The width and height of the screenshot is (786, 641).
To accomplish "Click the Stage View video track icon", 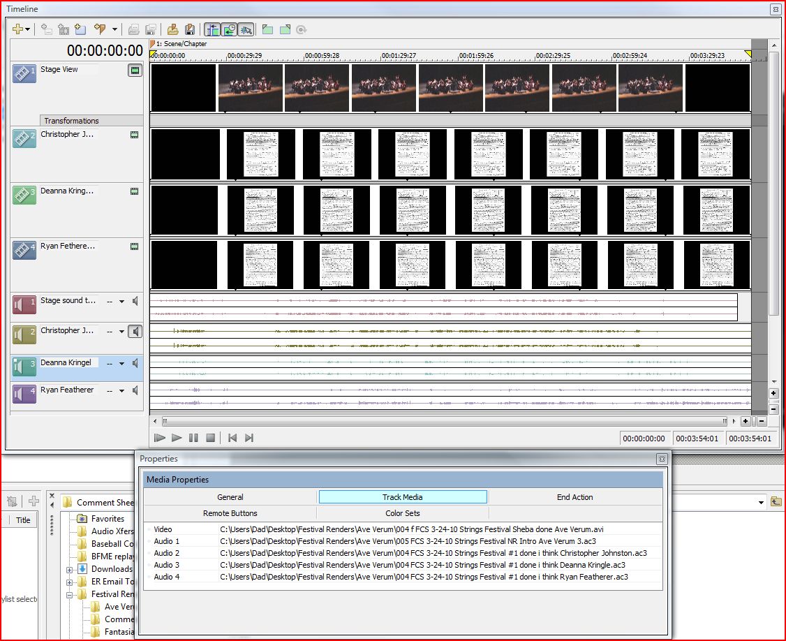I will (24, 73).
